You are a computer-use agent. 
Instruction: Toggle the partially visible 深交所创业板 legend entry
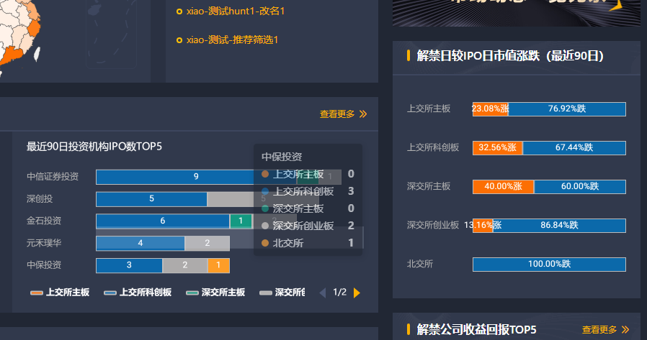pos(282,293)
